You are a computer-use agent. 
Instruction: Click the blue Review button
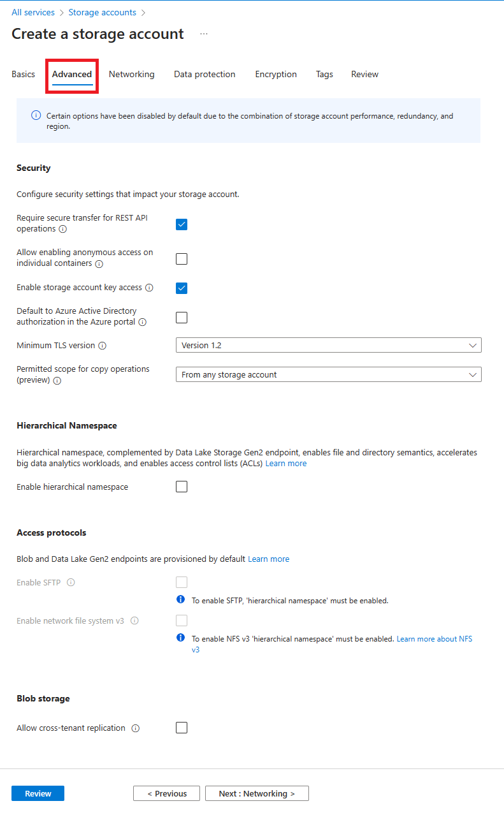click(x=38, y=793)
